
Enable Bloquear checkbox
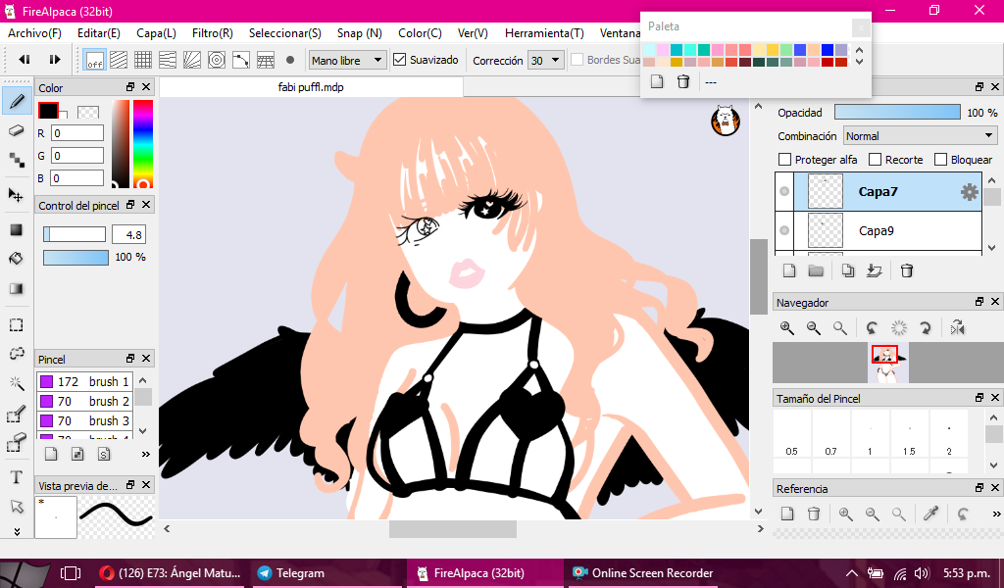(940, 160)
